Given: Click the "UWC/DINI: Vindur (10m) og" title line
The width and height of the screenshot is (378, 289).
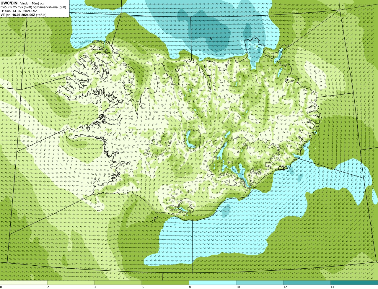Looking at the screenshot, I should 22,3.
